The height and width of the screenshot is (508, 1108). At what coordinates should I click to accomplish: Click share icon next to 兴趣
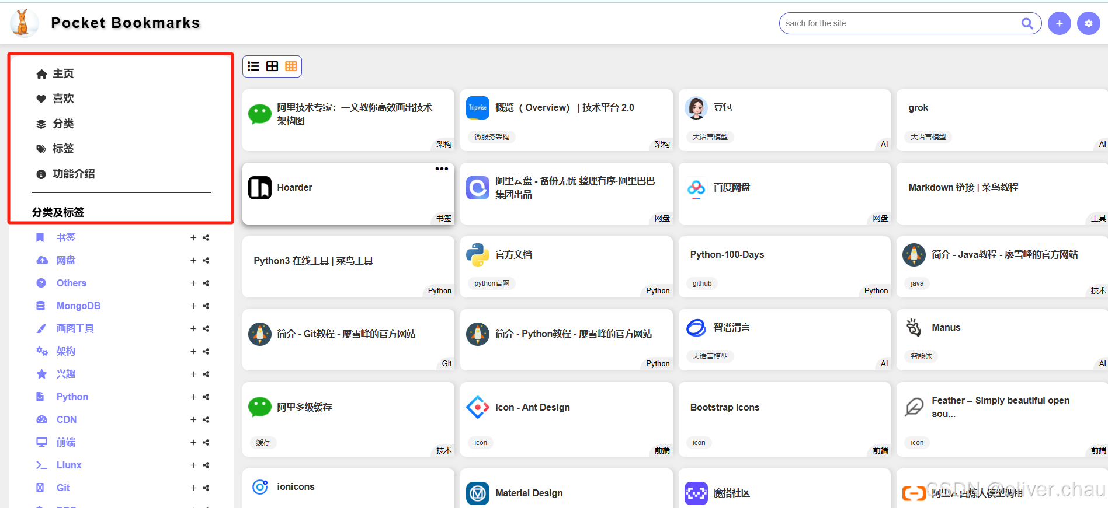[x=206, y=374]
